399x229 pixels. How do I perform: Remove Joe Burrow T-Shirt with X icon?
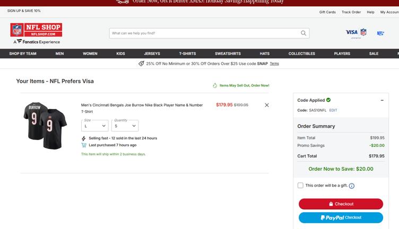coord(267,105)
